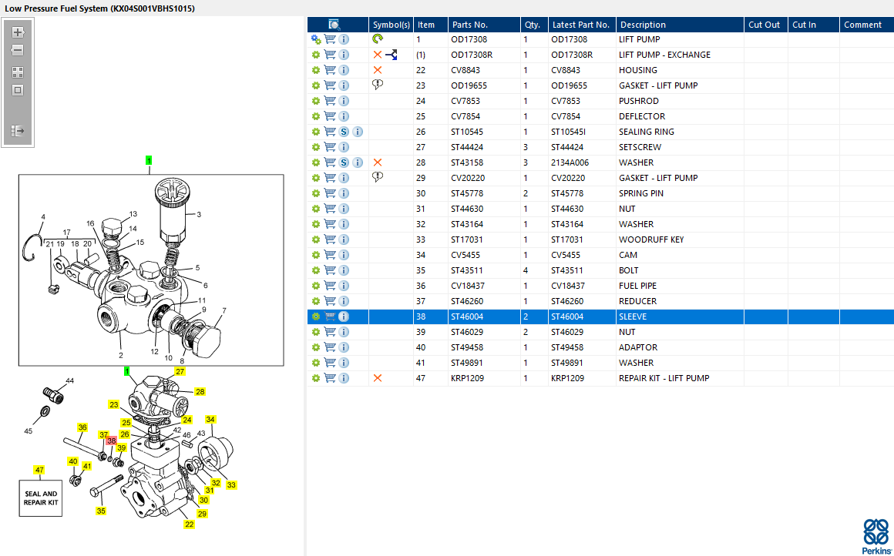Click green circular arrow symbol on LIFT PUMP row
This screenshot has height=556, width=894.
(378, 39)
